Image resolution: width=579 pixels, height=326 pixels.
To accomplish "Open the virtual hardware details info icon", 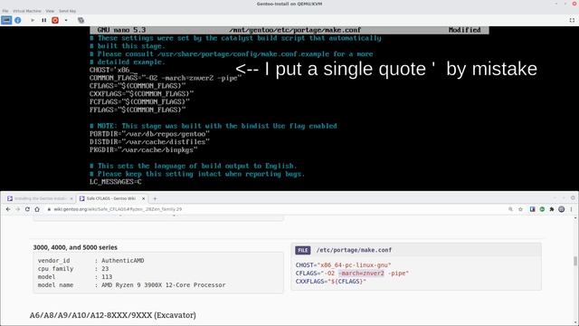I will coord(18,20).
